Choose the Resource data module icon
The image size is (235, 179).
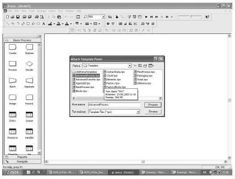[12, 131]
